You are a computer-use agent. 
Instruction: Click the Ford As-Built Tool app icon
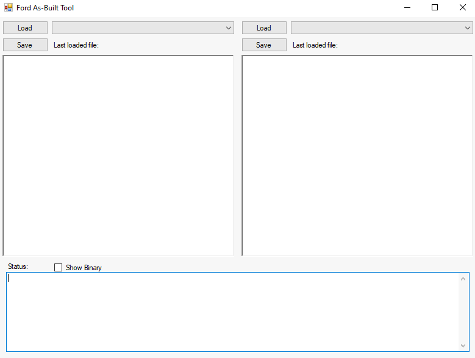tap(9, 7)
